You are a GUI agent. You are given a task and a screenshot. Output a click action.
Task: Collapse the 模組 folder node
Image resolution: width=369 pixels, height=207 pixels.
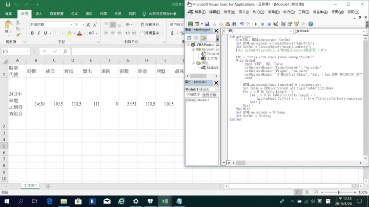click(x=193, y=63)
